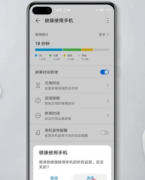
Task: Open the 停用时间 chevron arrow
Action: [x=108, y=116]
